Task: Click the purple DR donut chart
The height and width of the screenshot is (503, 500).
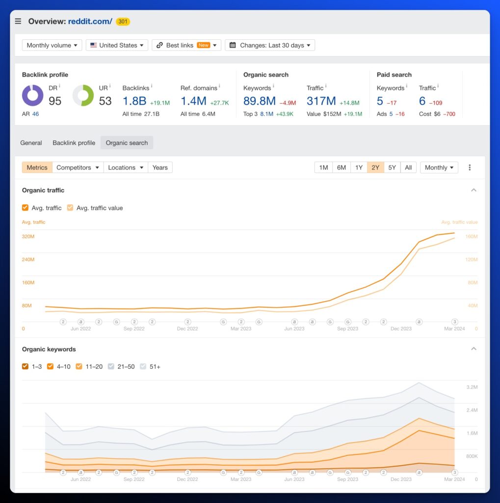Action: point(32,95)
